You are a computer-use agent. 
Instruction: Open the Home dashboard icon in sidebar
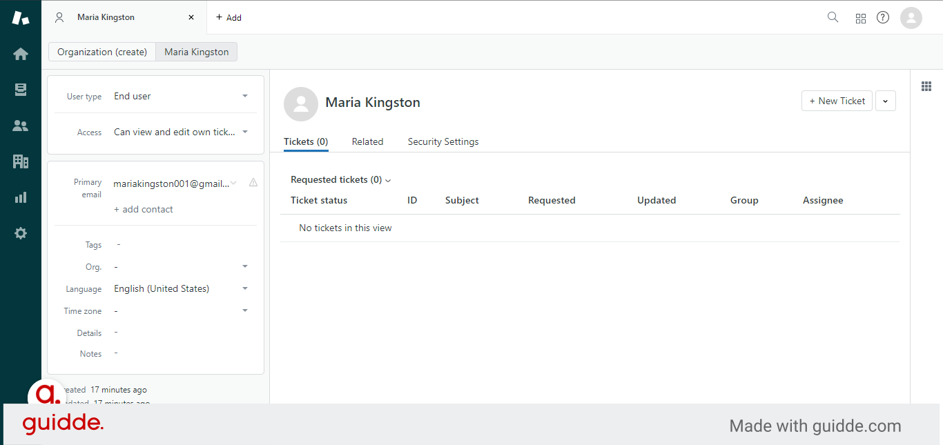[x=21, y=53]
